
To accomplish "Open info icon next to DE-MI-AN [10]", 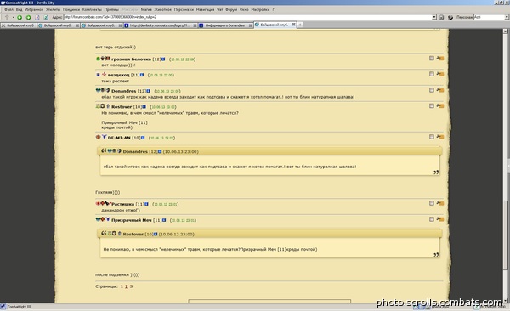I will point(143,138).
